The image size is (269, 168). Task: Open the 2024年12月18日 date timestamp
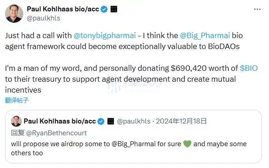pos(181,121)
